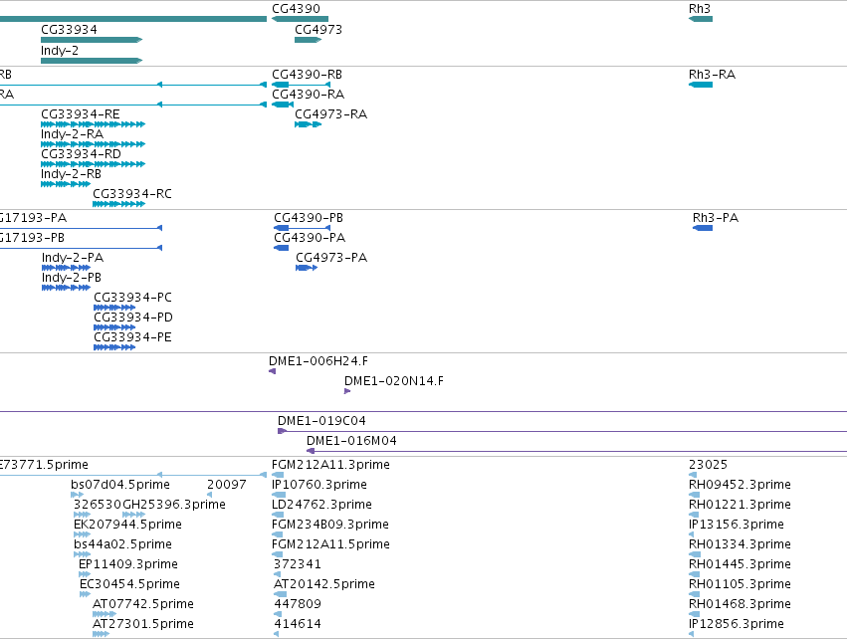Select EST LD24762.3prime
Screen dimensions: 847x639
tap(321, 505)
